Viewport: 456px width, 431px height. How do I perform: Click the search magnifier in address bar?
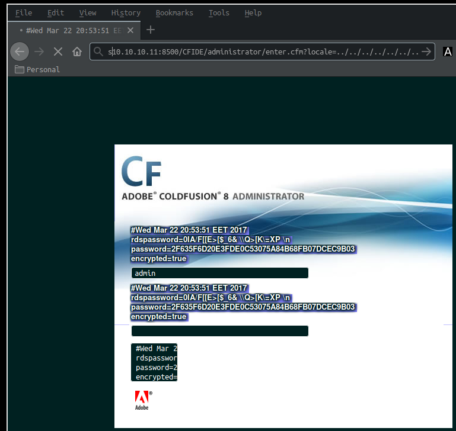coord(98,52)
